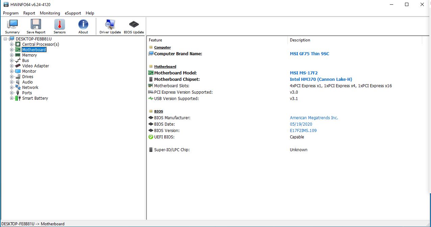431x227 pixels.
Task: Select the Network tree label
Action: 30,87
